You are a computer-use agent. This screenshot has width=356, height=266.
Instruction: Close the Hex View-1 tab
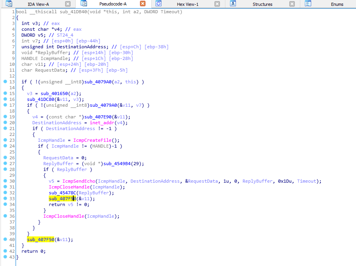point(217,4)
